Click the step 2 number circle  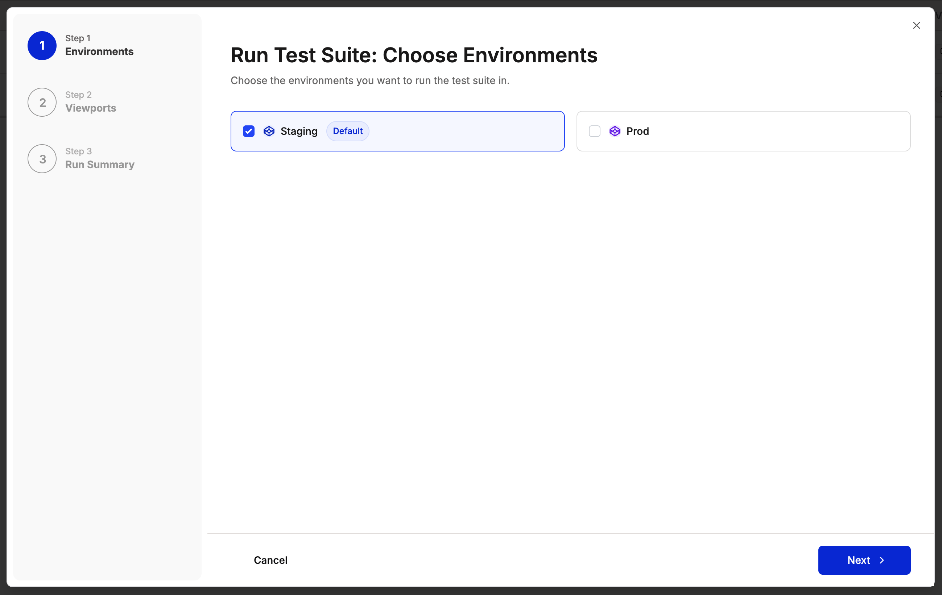[42, 102]
